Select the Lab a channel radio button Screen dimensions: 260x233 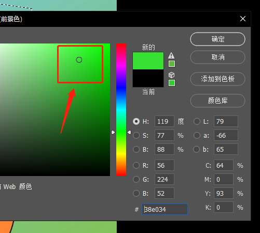point(197,136)
